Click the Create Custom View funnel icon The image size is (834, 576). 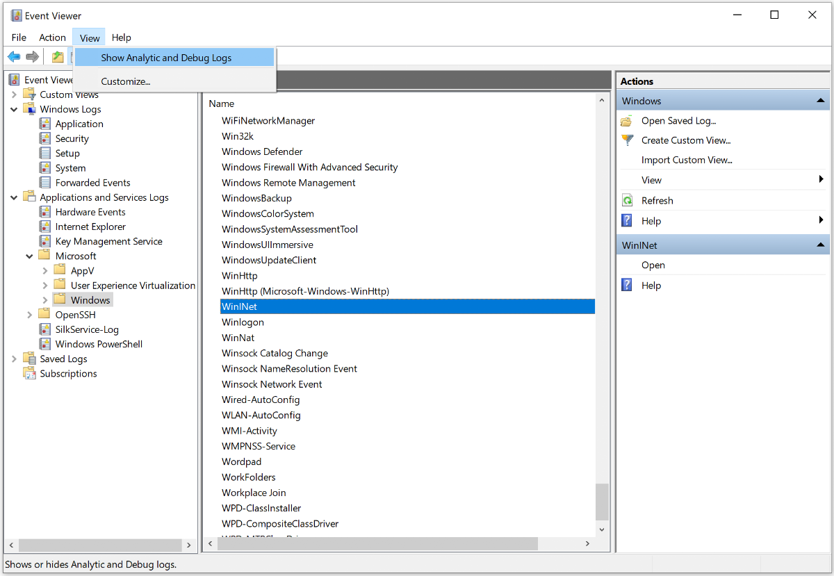(627, 140)
